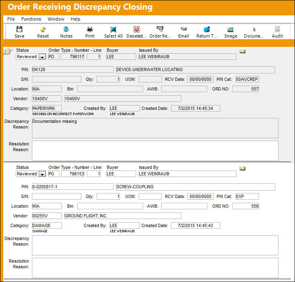Open the Functions menu

click(31, 19)
